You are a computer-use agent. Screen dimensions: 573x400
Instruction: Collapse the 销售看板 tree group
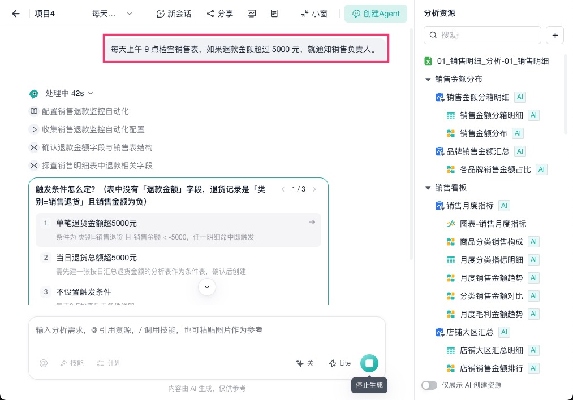428,188
